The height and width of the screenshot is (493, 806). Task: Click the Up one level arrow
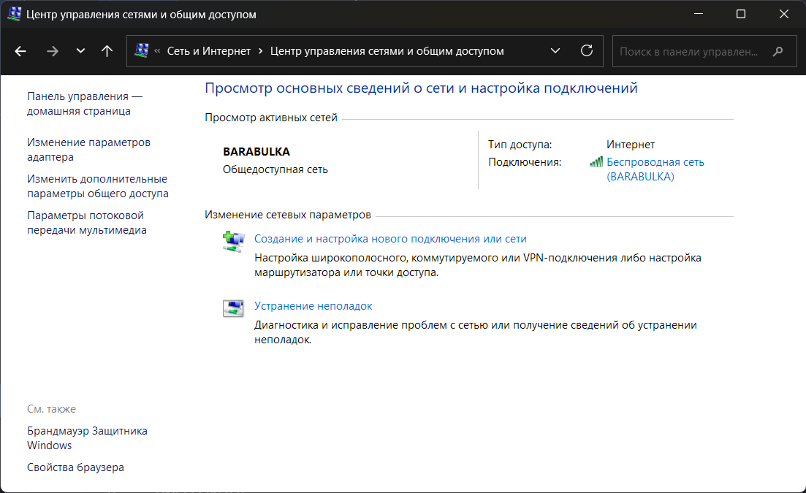(107, 51)
